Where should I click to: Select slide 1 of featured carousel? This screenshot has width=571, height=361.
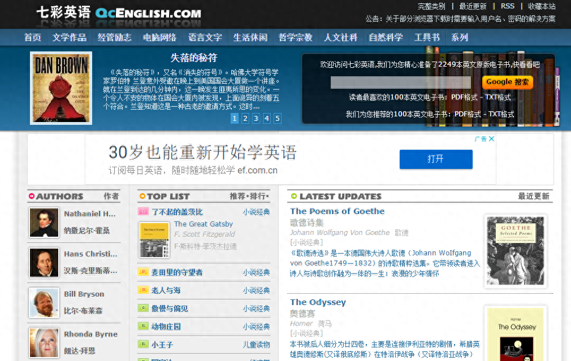(x=235, y=118)
